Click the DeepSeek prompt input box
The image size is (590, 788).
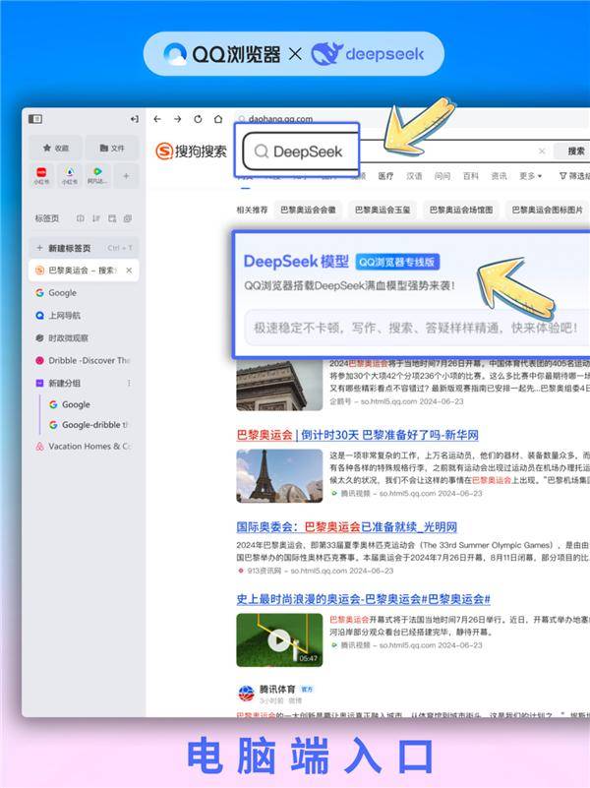pos(417,328)
